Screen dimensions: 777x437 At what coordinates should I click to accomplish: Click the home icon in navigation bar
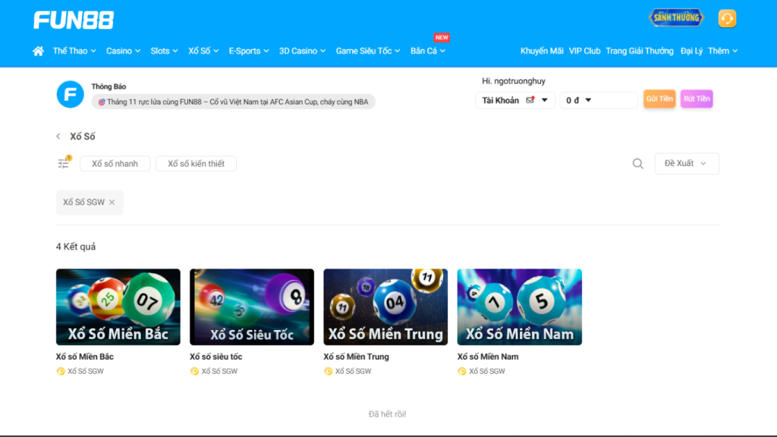[x=38, y=51]
